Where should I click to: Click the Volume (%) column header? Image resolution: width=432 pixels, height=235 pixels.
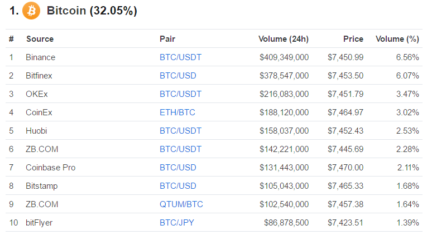[x=397, y=39]
